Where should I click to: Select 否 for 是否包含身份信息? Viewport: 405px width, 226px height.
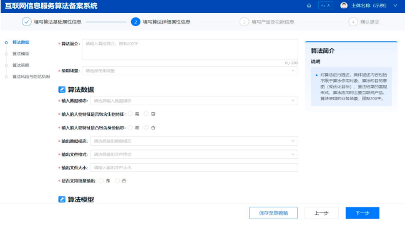point(146,127)
